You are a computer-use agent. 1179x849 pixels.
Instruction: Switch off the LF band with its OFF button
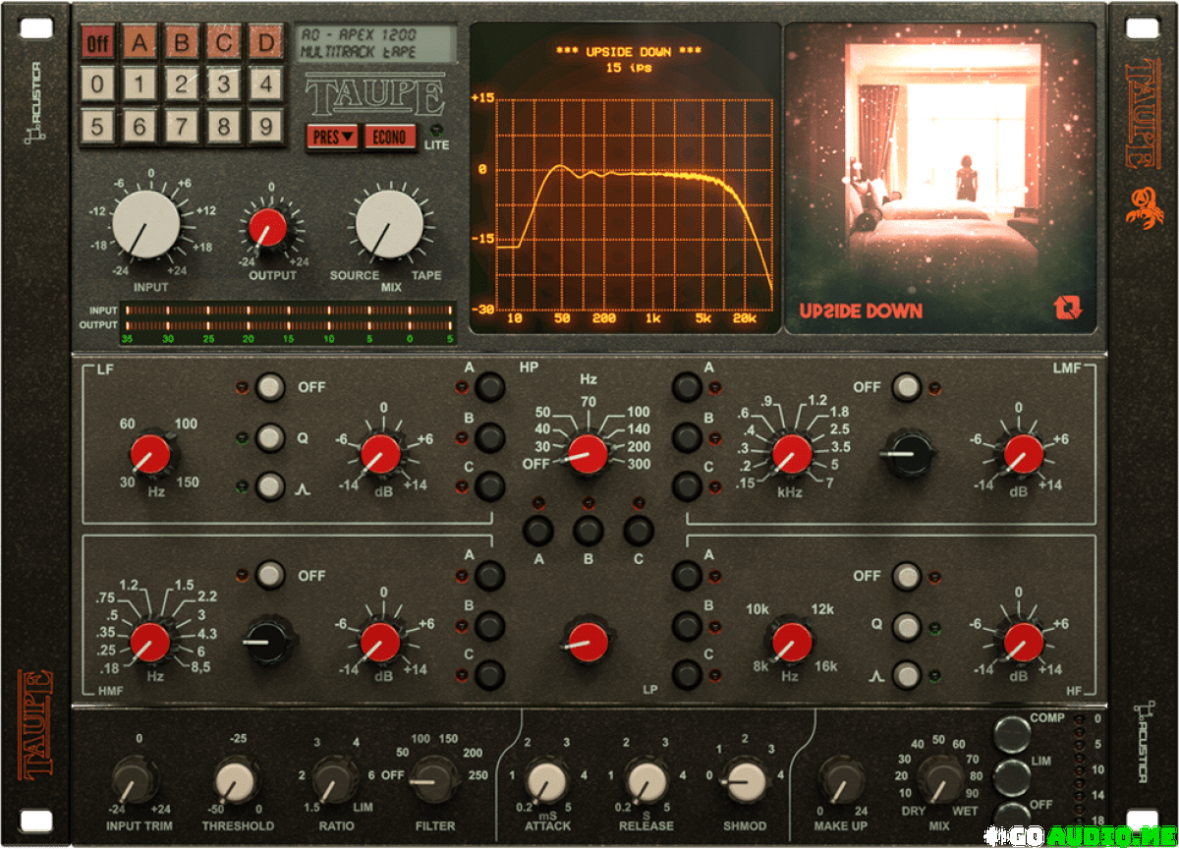269,388
